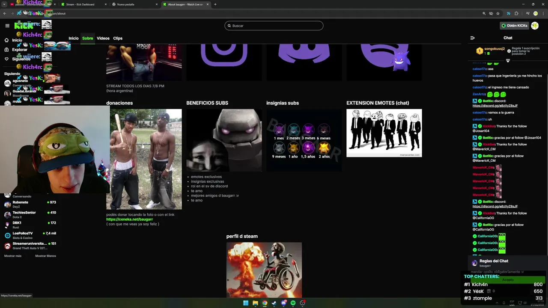Screen dimensions: 548x308
Task: Open File Explorer from taskbar
Action: coord(255,303)
